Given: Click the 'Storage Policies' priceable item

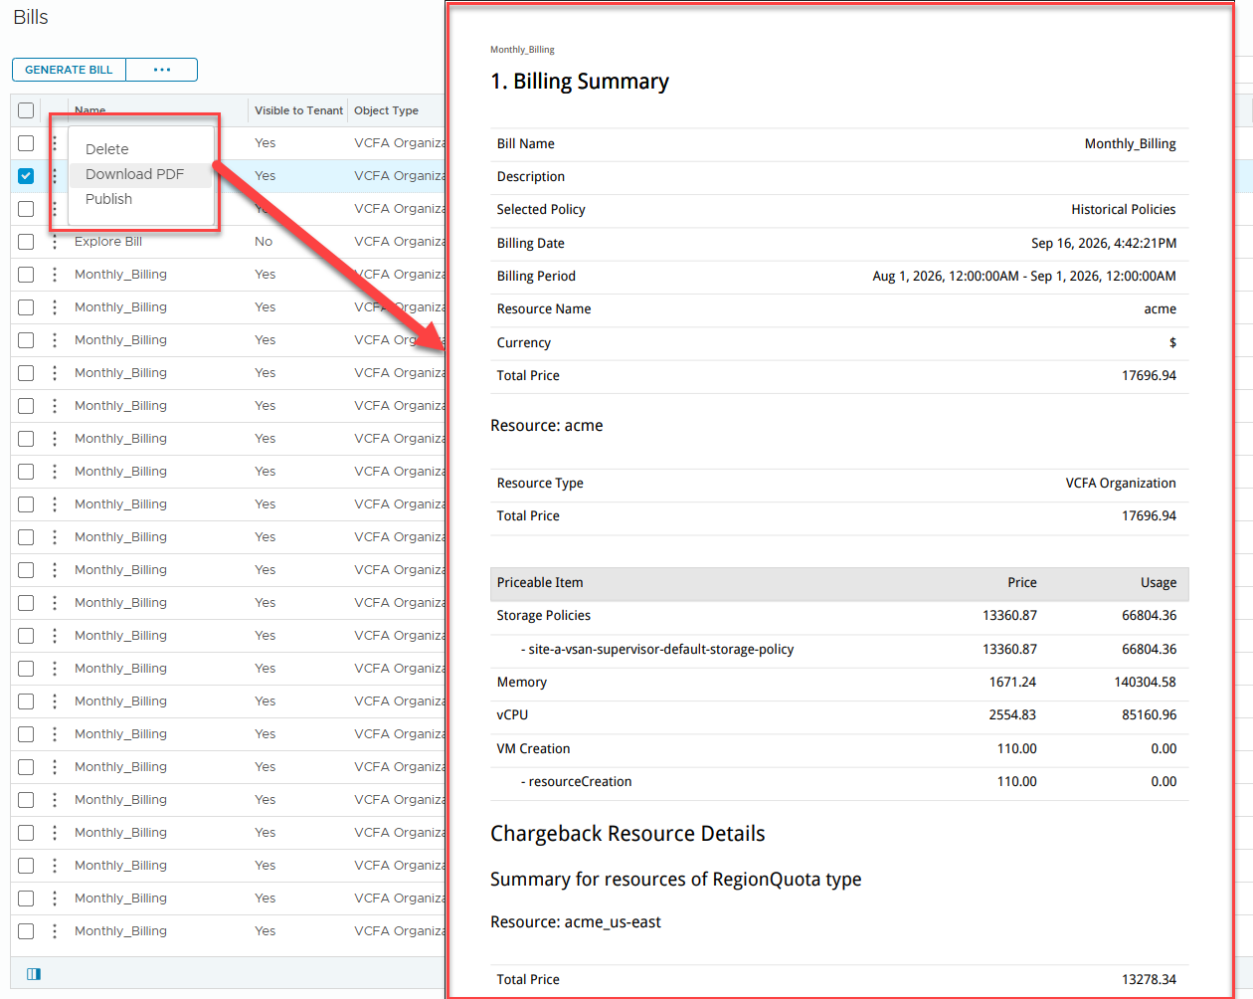Looking at the screenshot, I should pyautogui.click(x=544, y=615).
